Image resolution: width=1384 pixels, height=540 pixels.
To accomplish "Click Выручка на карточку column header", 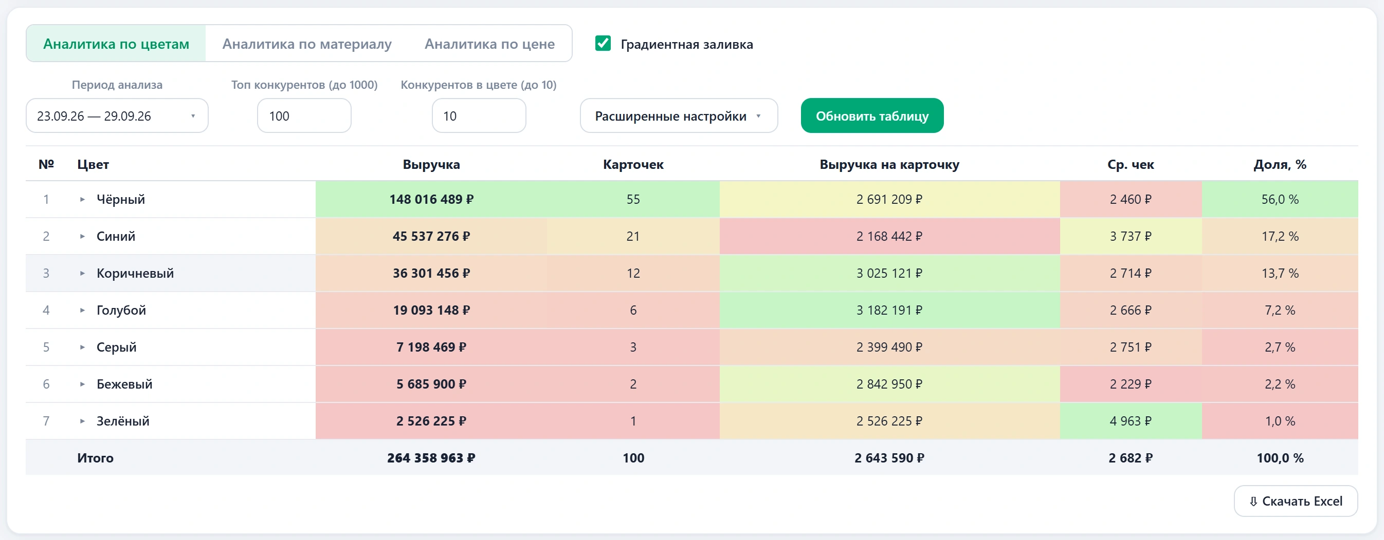I will pyautogui.click(x=889, y=164).
